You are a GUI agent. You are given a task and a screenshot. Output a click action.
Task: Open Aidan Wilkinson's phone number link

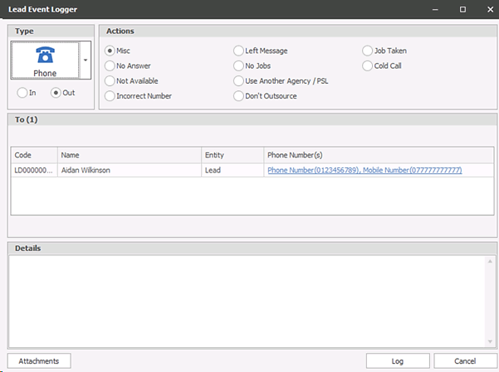(x=364, y=170)
